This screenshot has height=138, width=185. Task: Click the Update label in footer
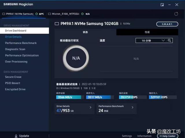[24, 136]
